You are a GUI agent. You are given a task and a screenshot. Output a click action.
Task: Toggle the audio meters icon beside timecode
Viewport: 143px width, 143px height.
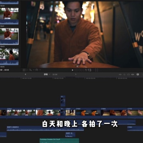click(x=97, y=70)
